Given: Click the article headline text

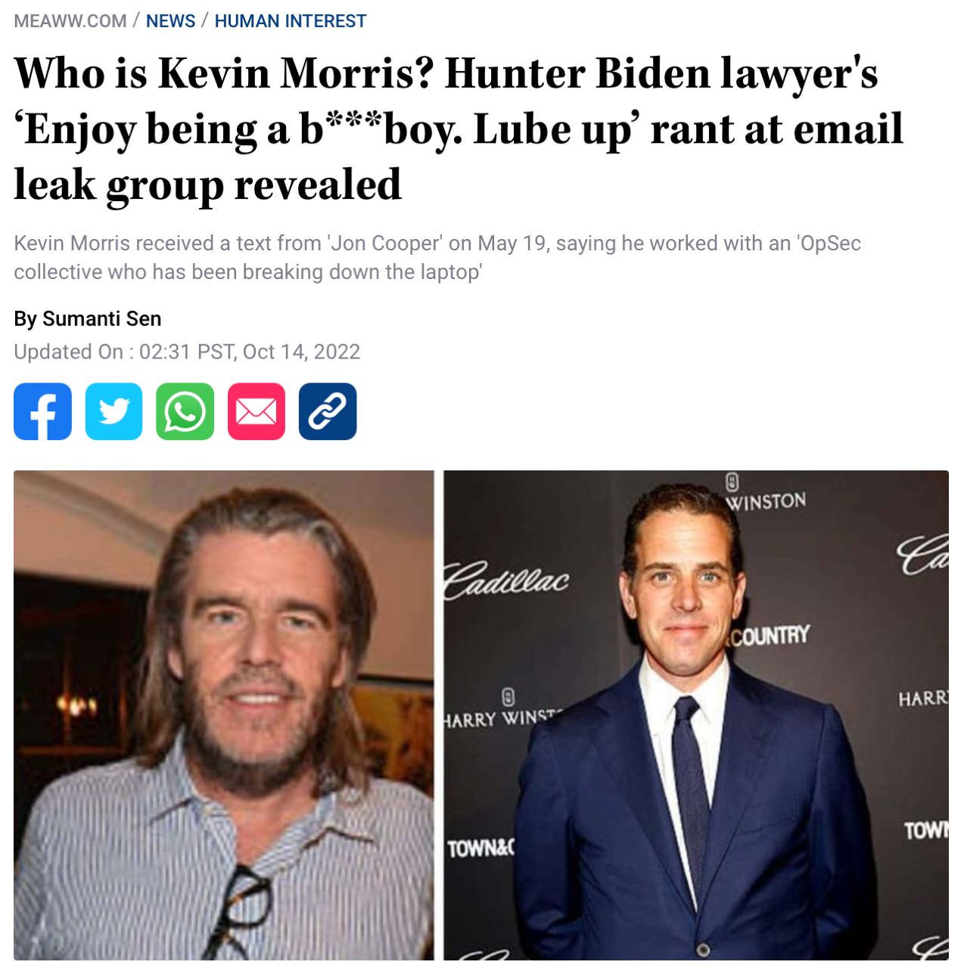Looking at the screenshot, I should click(x=459, y=129).
